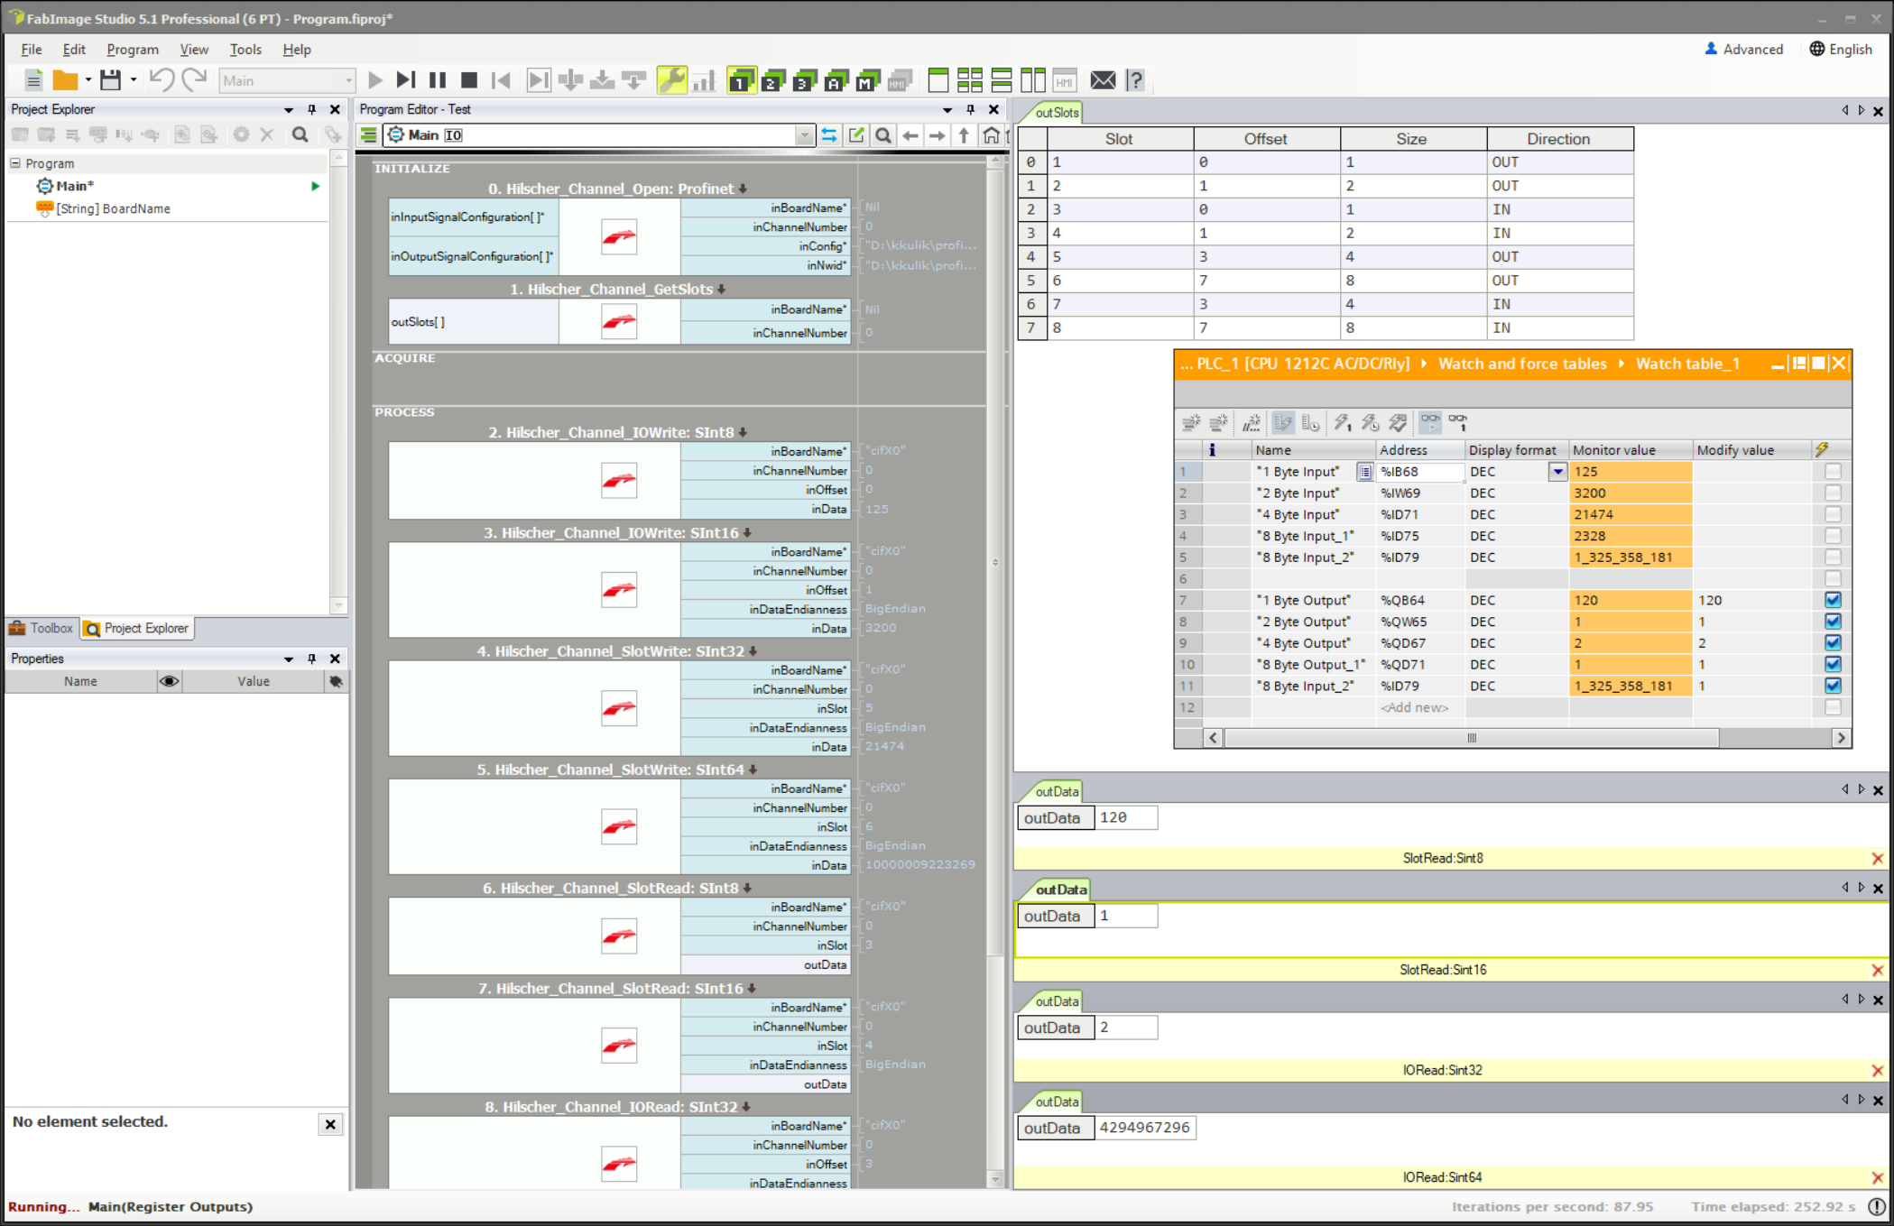Toggle eye visibility column in Properties panel
This screenshot has width=1894, height=1226.
pyautogui.click(x=169, y=681)
